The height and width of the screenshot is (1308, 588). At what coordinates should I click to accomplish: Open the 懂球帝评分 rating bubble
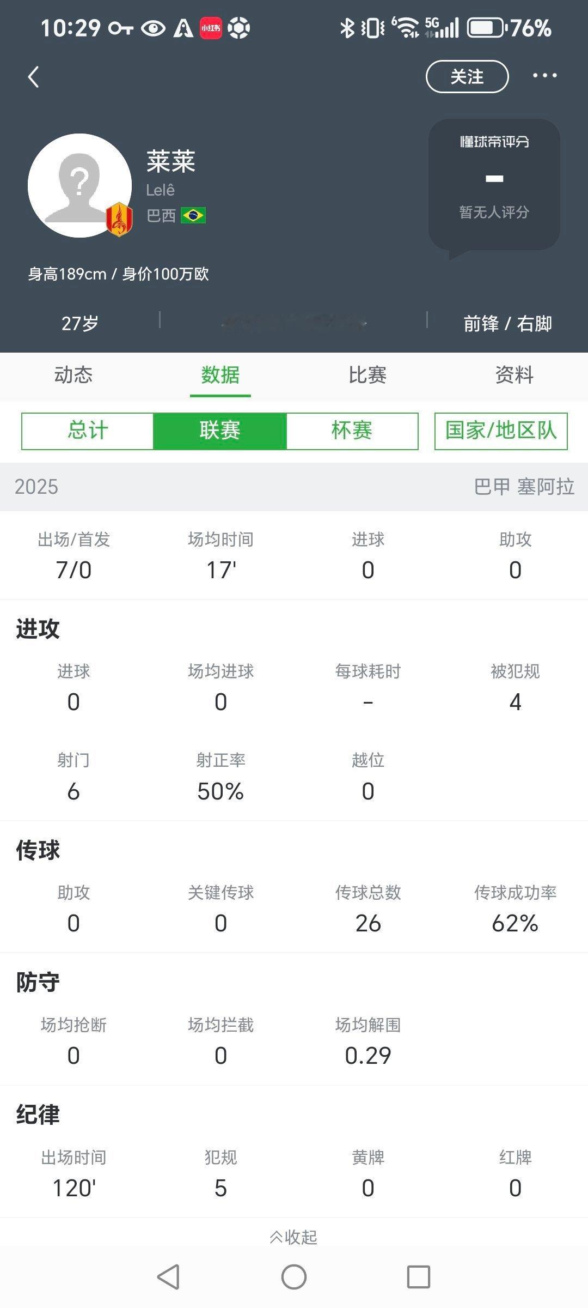click(x=494, y=185)
